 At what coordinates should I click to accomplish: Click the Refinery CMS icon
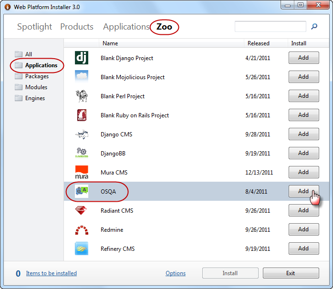(82, 248)
